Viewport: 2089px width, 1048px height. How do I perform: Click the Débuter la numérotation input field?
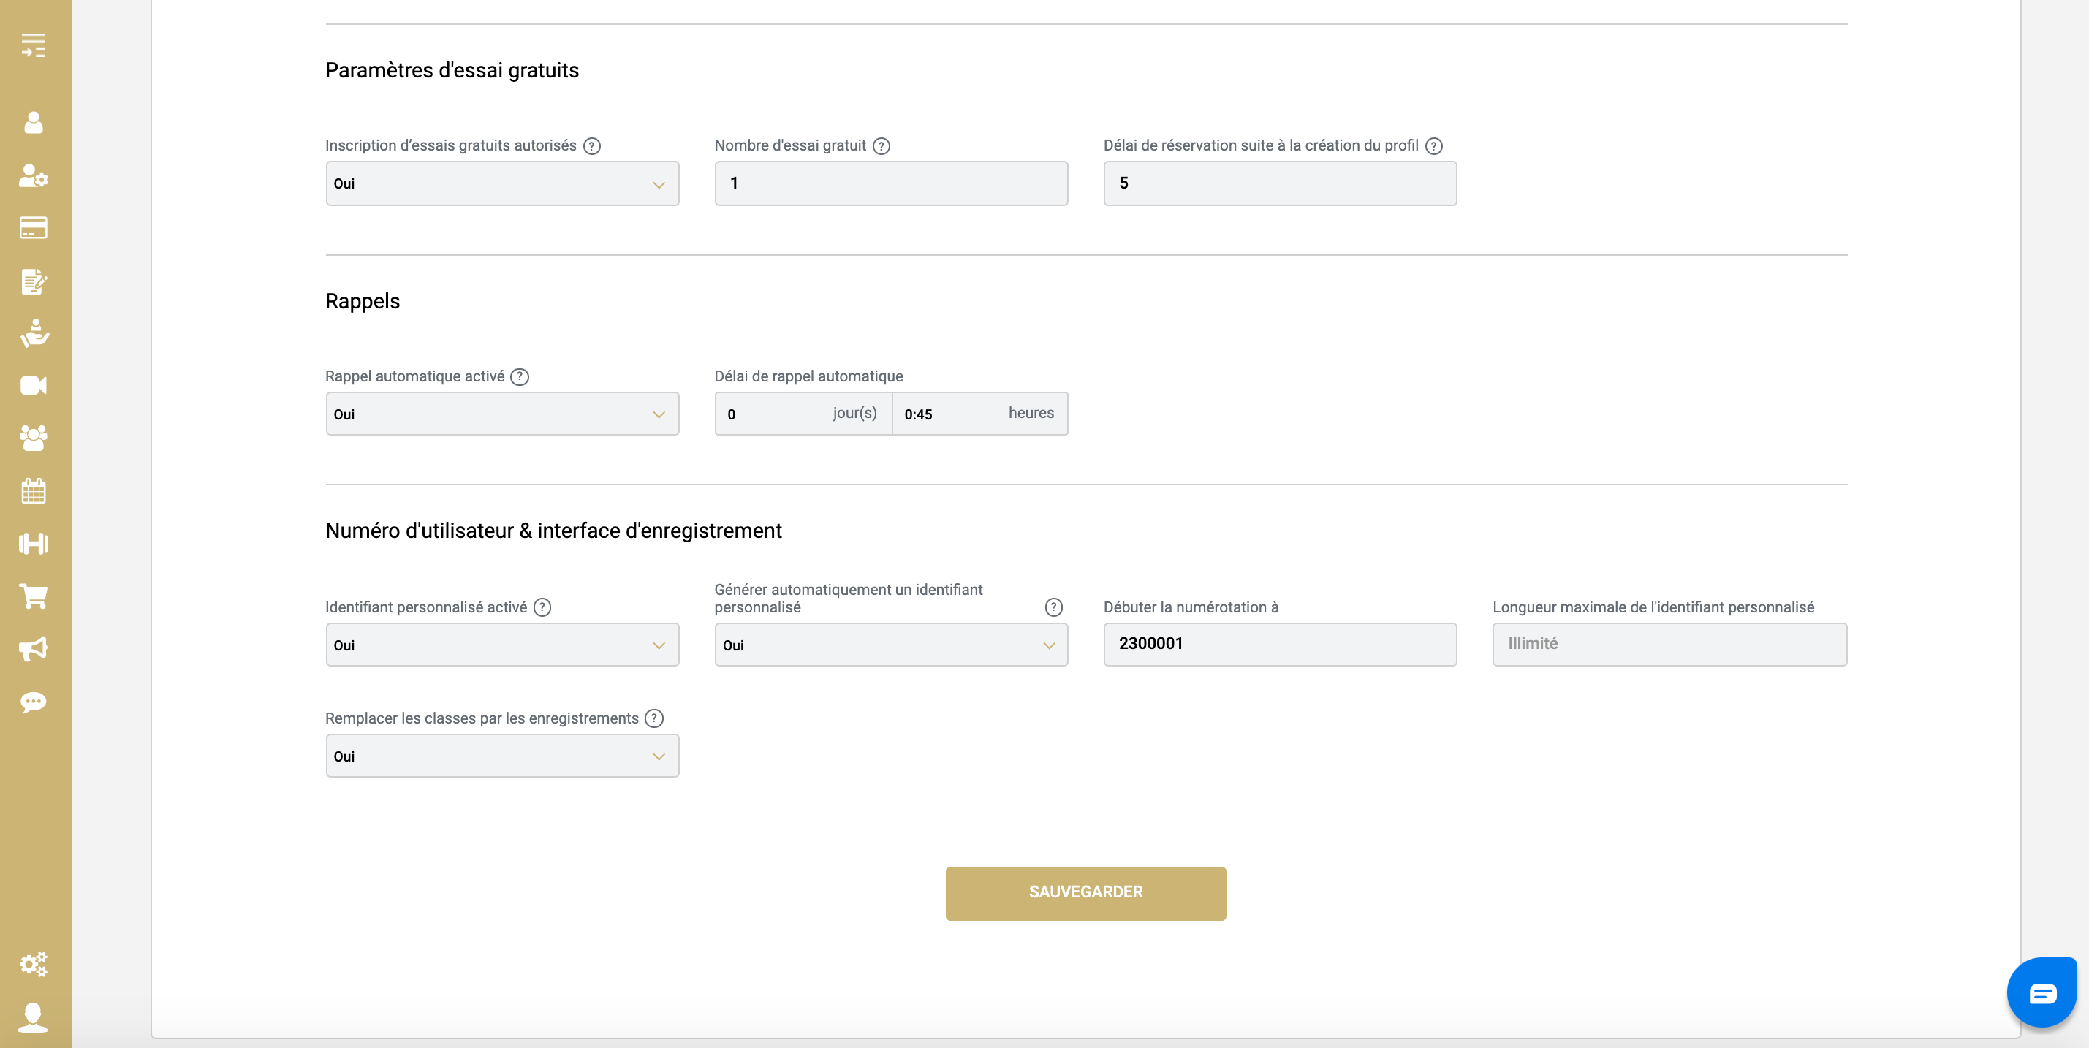(x=1280, y=645)
